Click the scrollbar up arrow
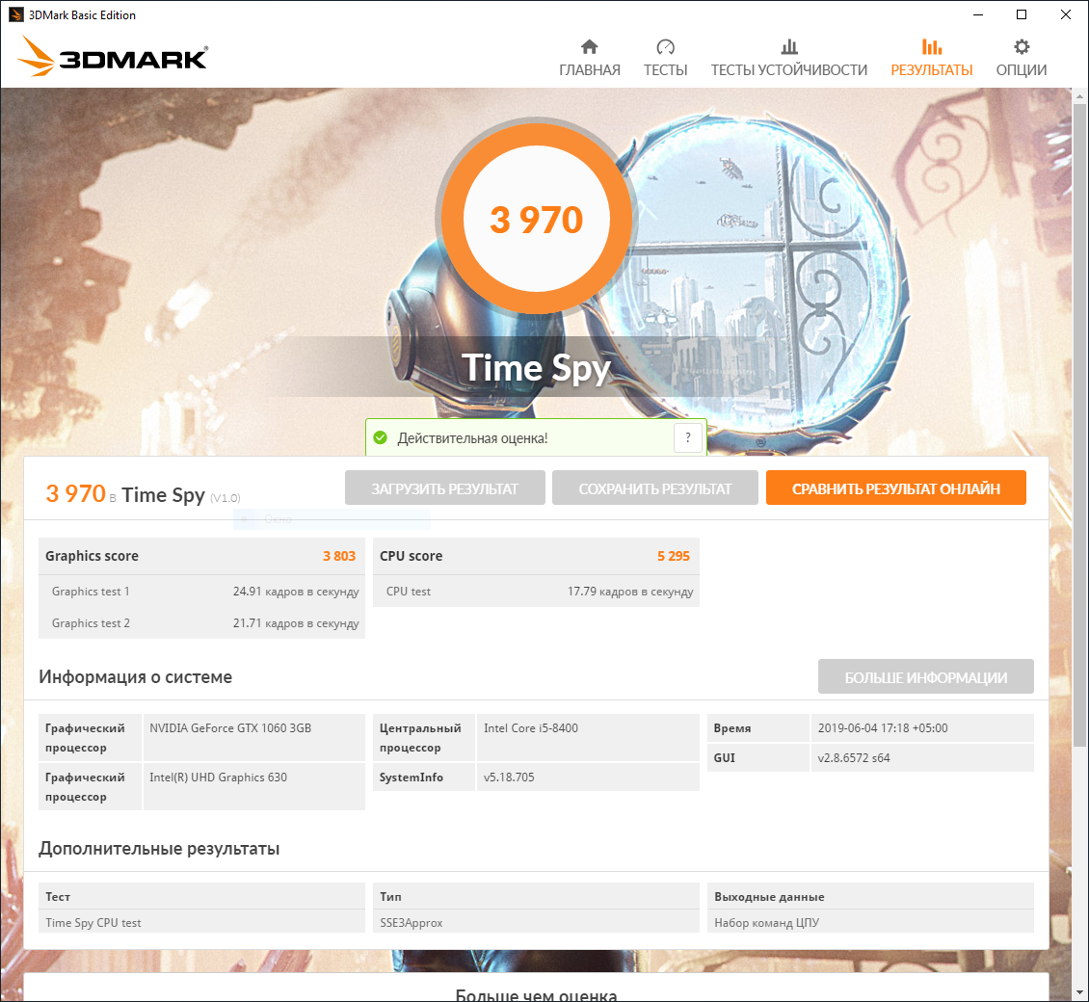The width and height of the screenshot is (1089, 1002). point(1079,95)
